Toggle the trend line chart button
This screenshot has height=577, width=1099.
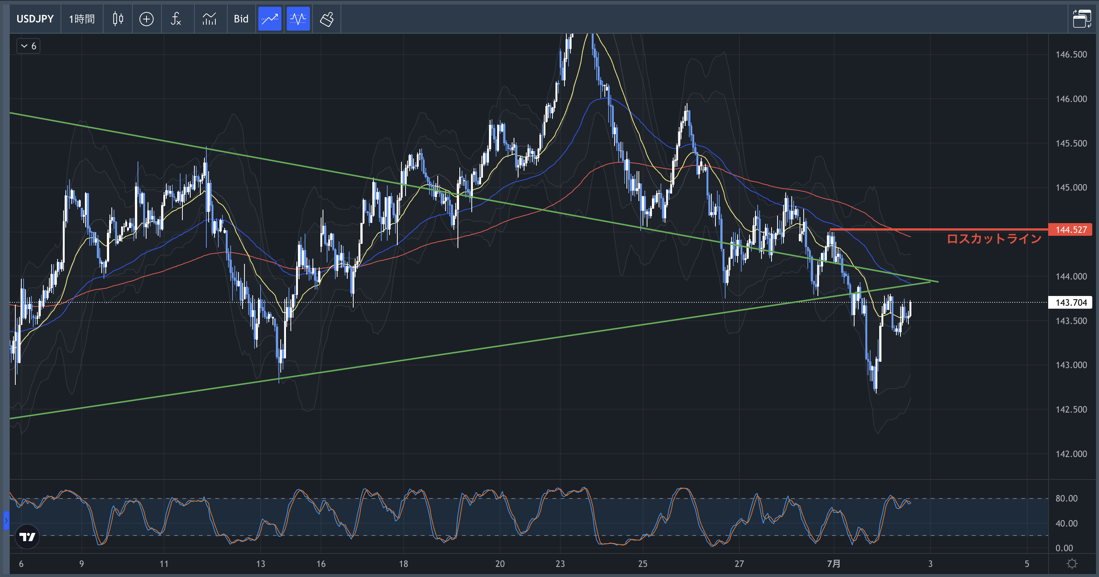[x=270, y=19]
